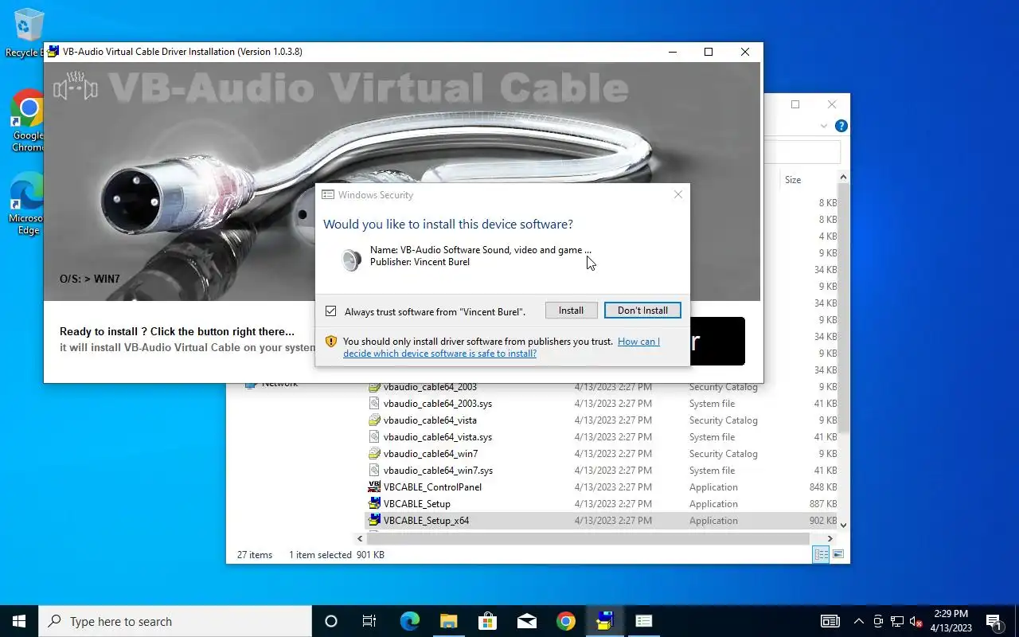Select the VBCABLE_Setup application icon
This screenshot has width=1019, height=637.
coord(374,504)
